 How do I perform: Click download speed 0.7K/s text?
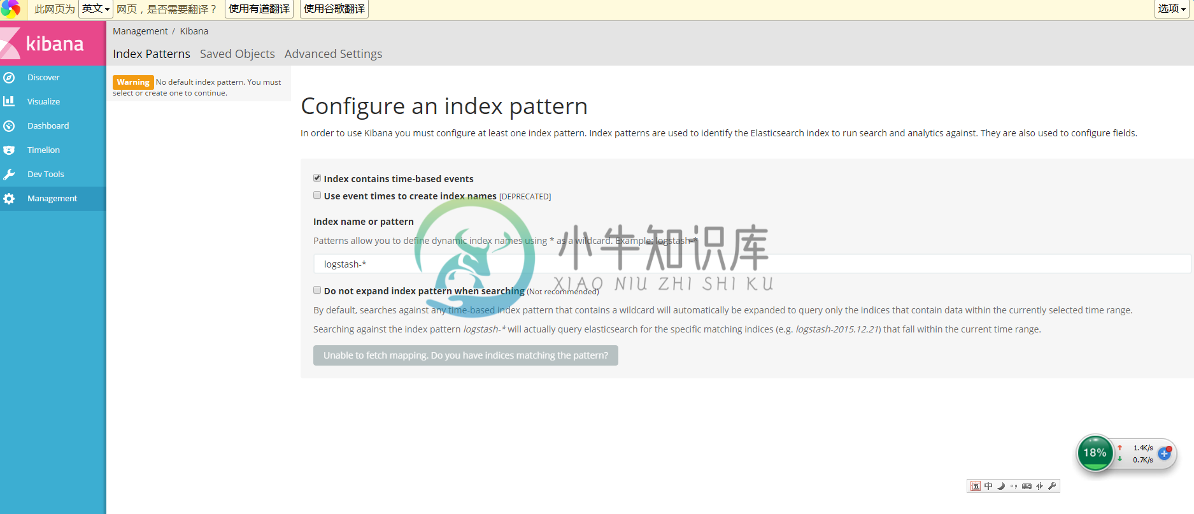(x=1143, y=460)
